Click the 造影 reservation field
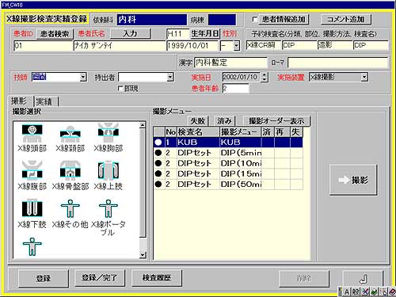The image size is (396, 297). point(335,45)
